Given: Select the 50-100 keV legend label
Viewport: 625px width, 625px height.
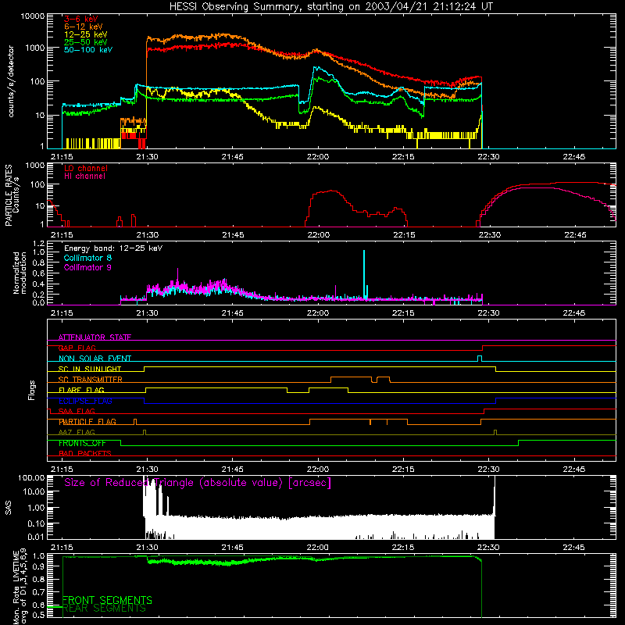Looking at the screenshot, I should point(88,50).
